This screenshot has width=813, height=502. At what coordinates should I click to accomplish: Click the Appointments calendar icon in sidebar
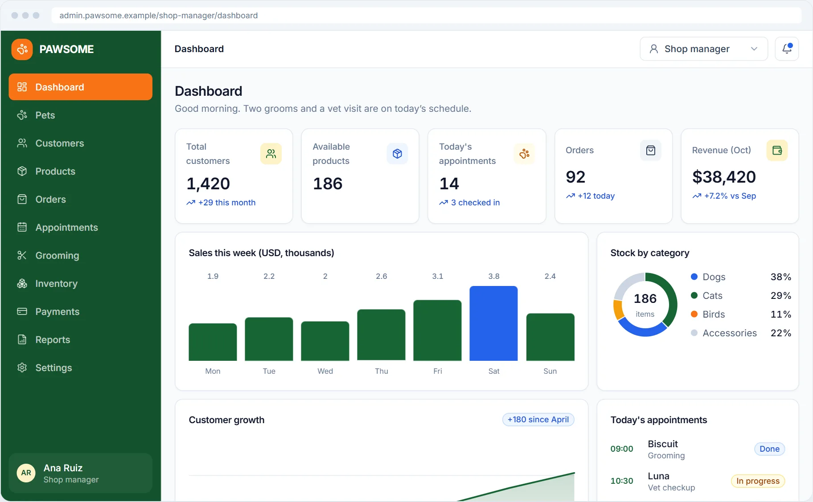click(22, 227)
